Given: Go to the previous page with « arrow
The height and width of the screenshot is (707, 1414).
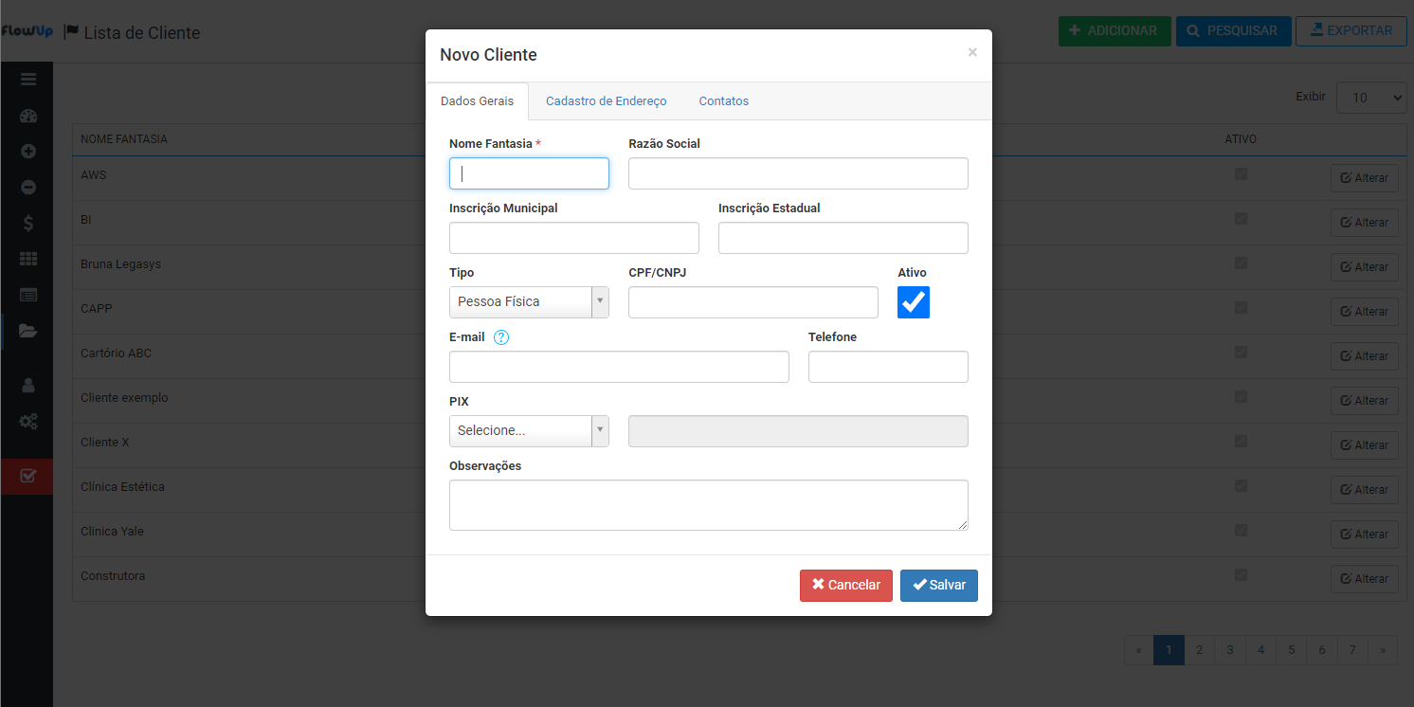Looking at the screenshot, I should (1138, 650).
